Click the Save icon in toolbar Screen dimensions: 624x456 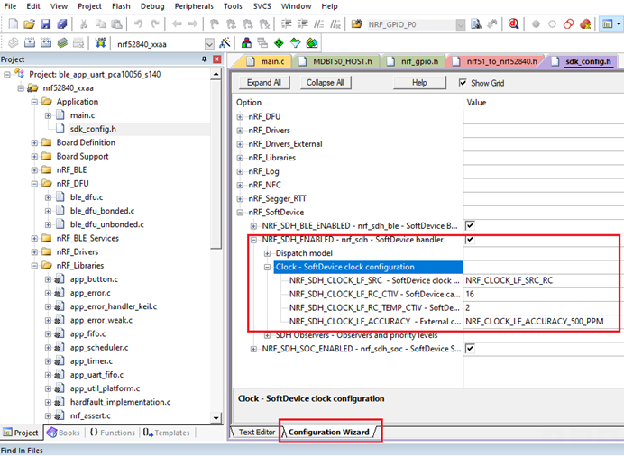[x=46, y=23]
